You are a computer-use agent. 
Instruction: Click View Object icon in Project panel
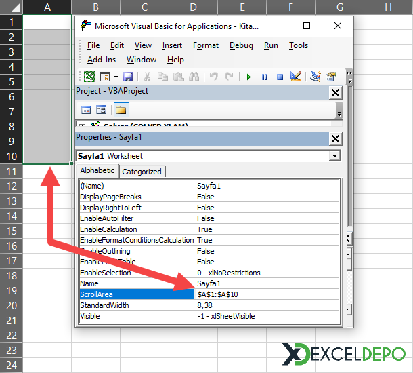click(101, 110)
